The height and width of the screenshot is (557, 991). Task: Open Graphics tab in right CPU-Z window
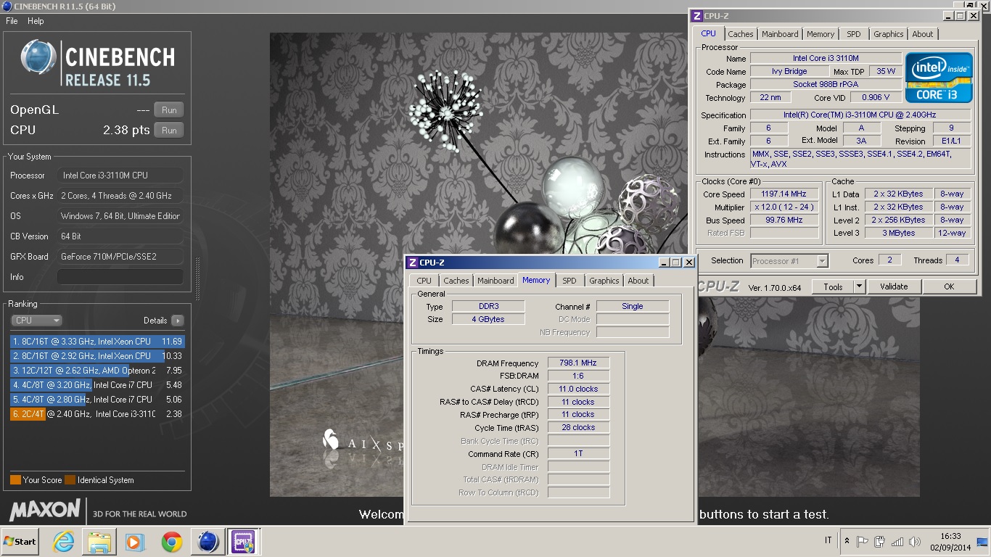coord(889,34)
